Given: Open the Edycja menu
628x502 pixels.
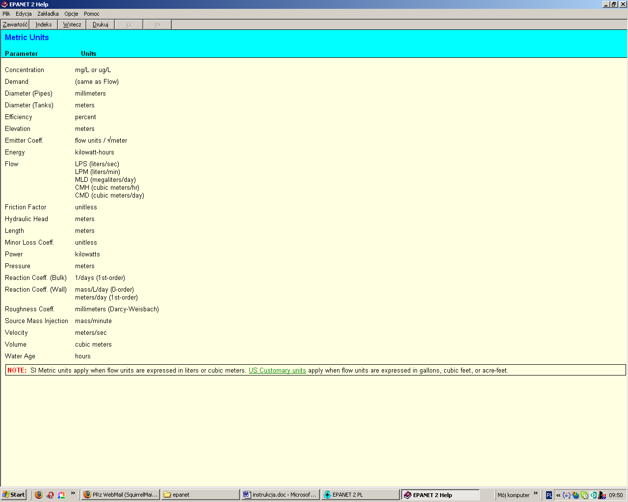Looking at the screenshot, I should [x=24, y=14].
